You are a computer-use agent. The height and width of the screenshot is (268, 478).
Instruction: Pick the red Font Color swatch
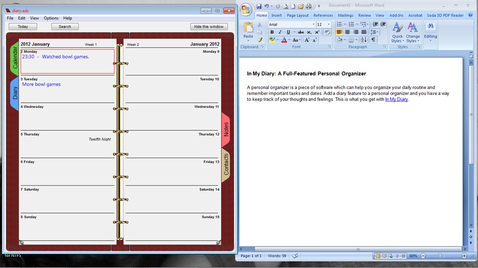[284, 40]
